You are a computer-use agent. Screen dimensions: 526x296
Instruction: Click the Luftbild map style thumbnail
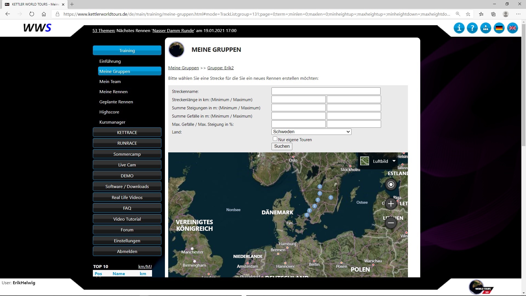click(365, 161)
